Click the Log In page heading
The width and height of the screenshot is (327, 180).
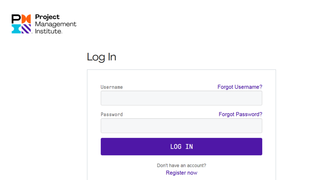pyautogui.click(x=101, y=57)
